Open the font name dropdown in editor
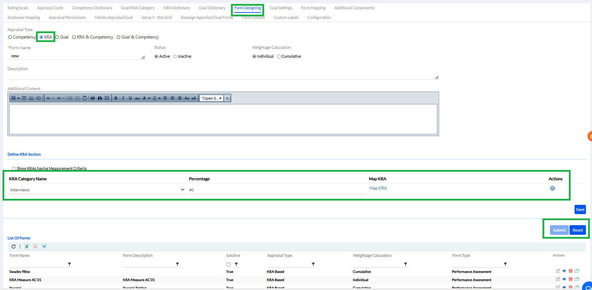The width and height of the screenshot is (592, 290). (211, 98)
